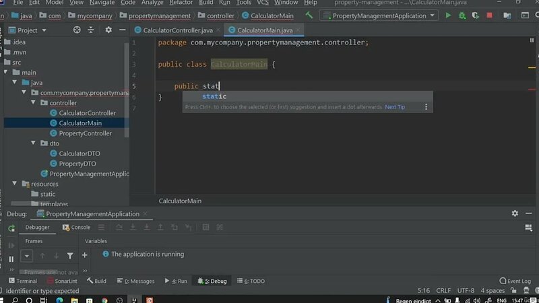Screen dimensions: 539x303
Task: Open the Navigate menu
Action: click(102, 3)
